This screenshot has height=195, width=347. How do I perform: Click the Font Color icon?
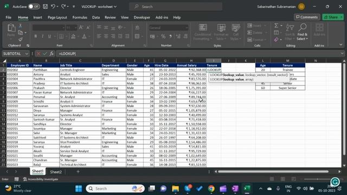tap(85, 36)
